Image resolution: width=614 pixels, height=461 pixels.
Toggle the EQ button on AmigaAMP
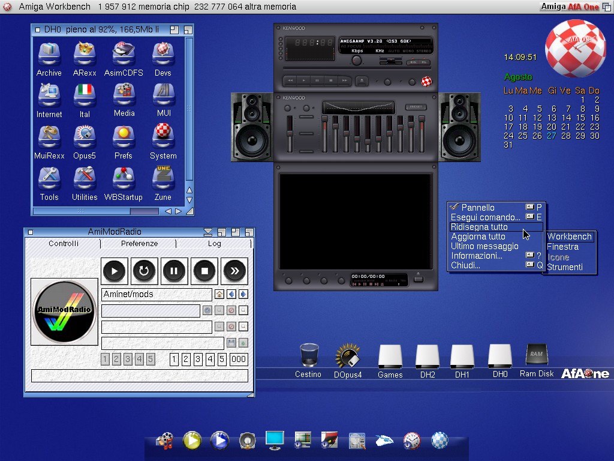pos(413,62)
